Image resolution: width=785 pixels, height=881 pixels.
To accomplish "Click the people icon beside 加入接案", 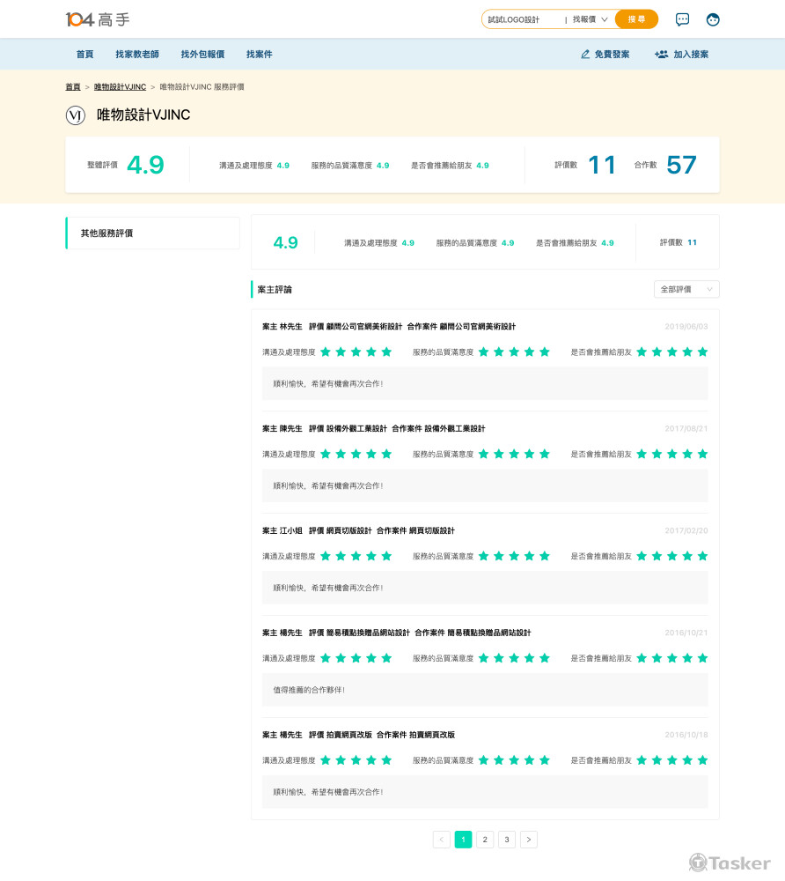I will pos(661,55).
